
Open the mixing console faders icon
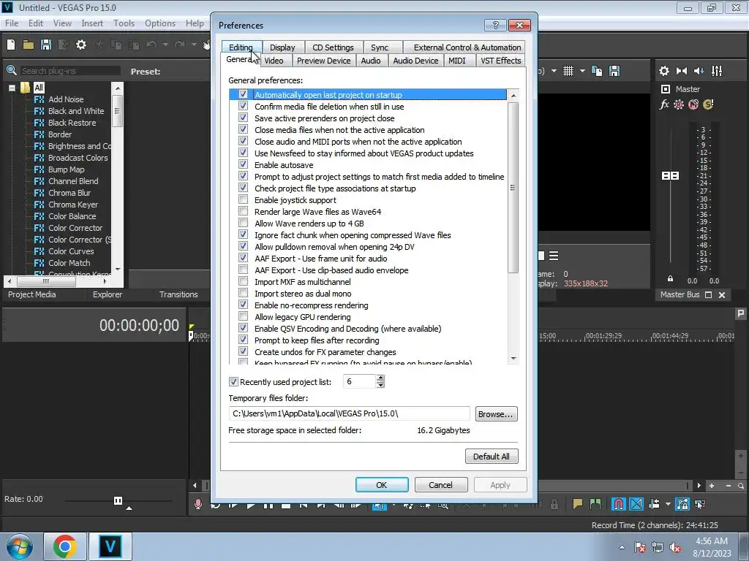click(x=717, y=71)
